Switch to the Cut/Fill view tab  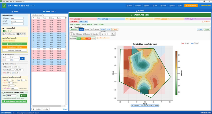pyautogui.click(x=87, y=29)
